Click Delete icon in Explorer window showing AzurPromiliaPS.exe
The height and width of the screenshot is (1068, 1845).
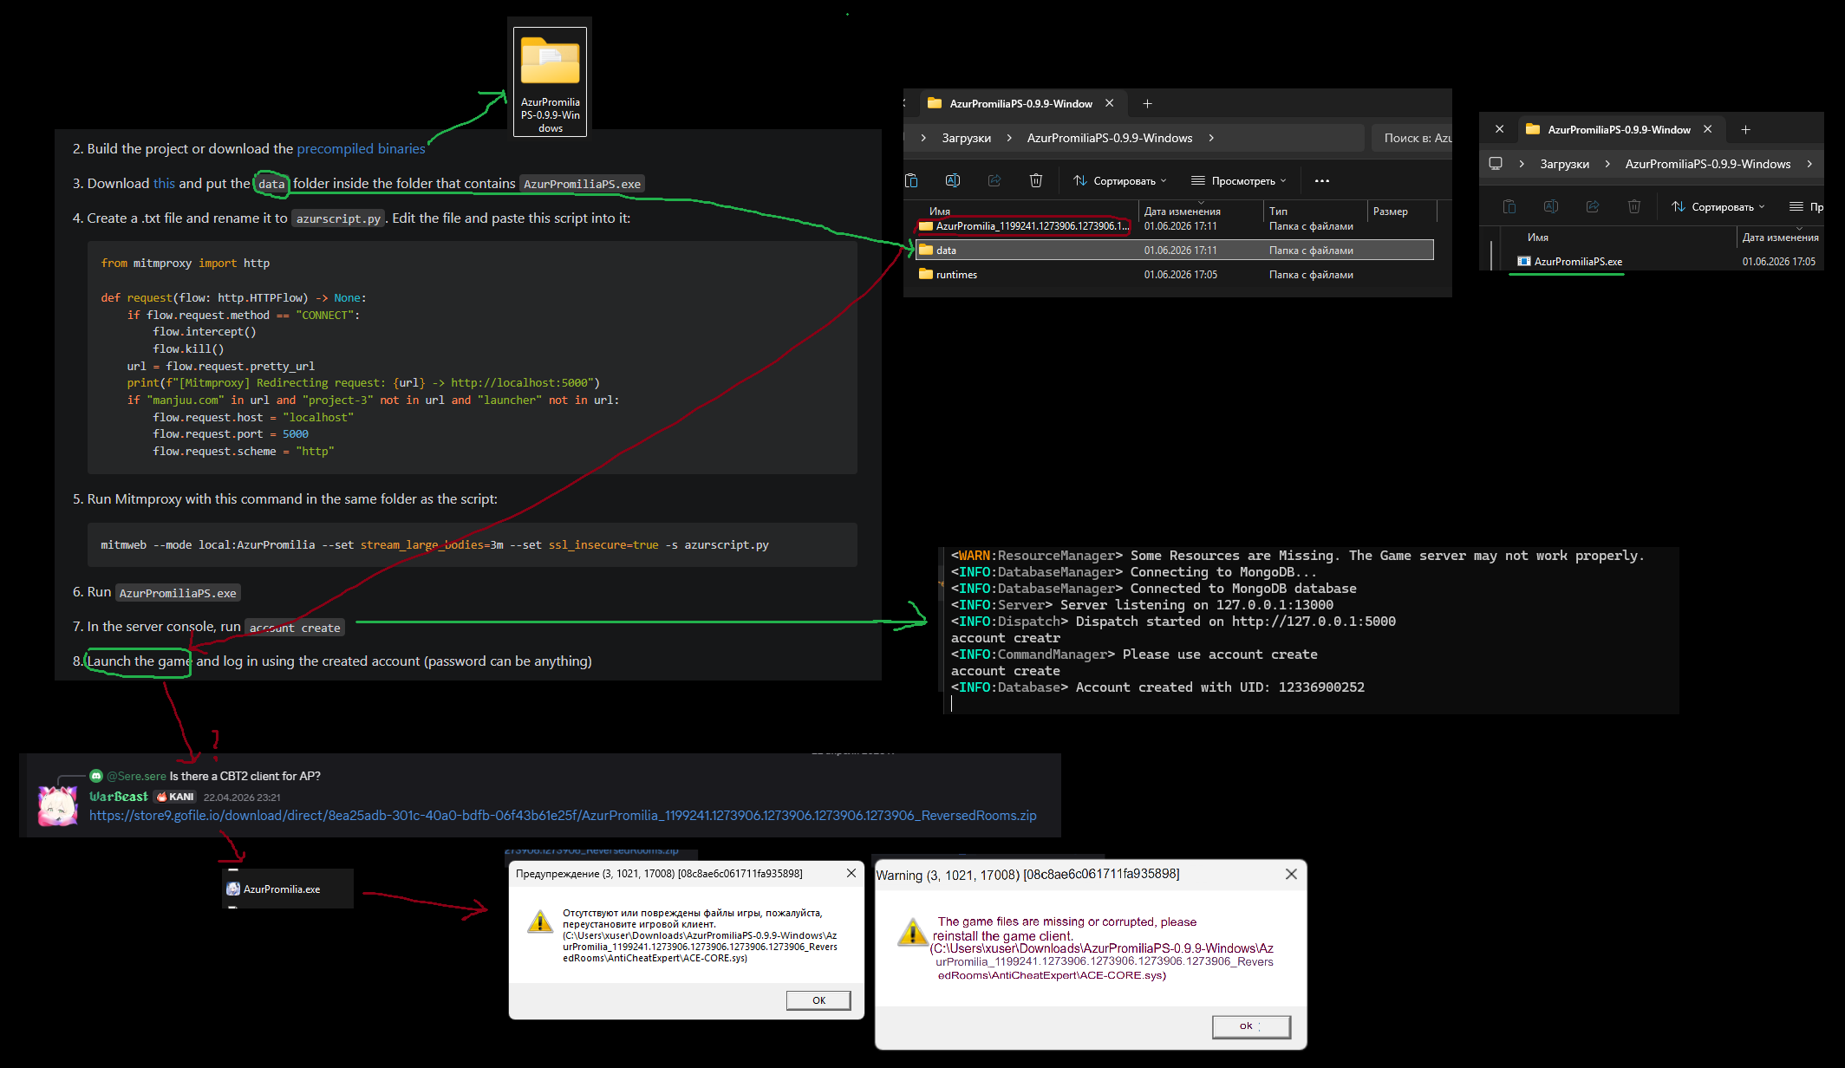[1634, 206]
